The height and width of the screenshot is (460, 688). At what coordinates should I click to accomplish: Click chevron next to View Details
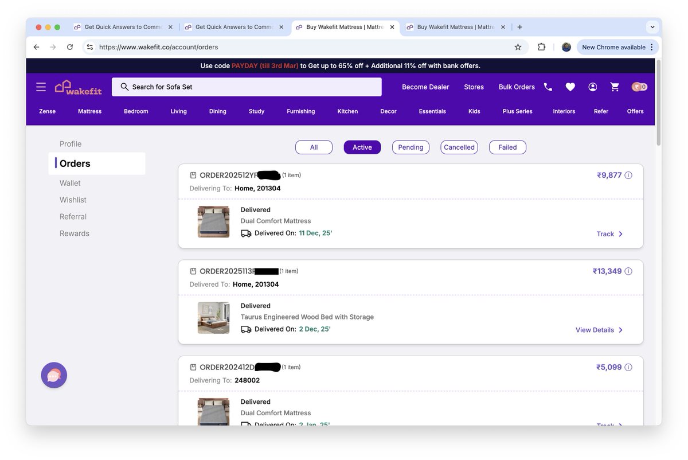pos(621,330)
